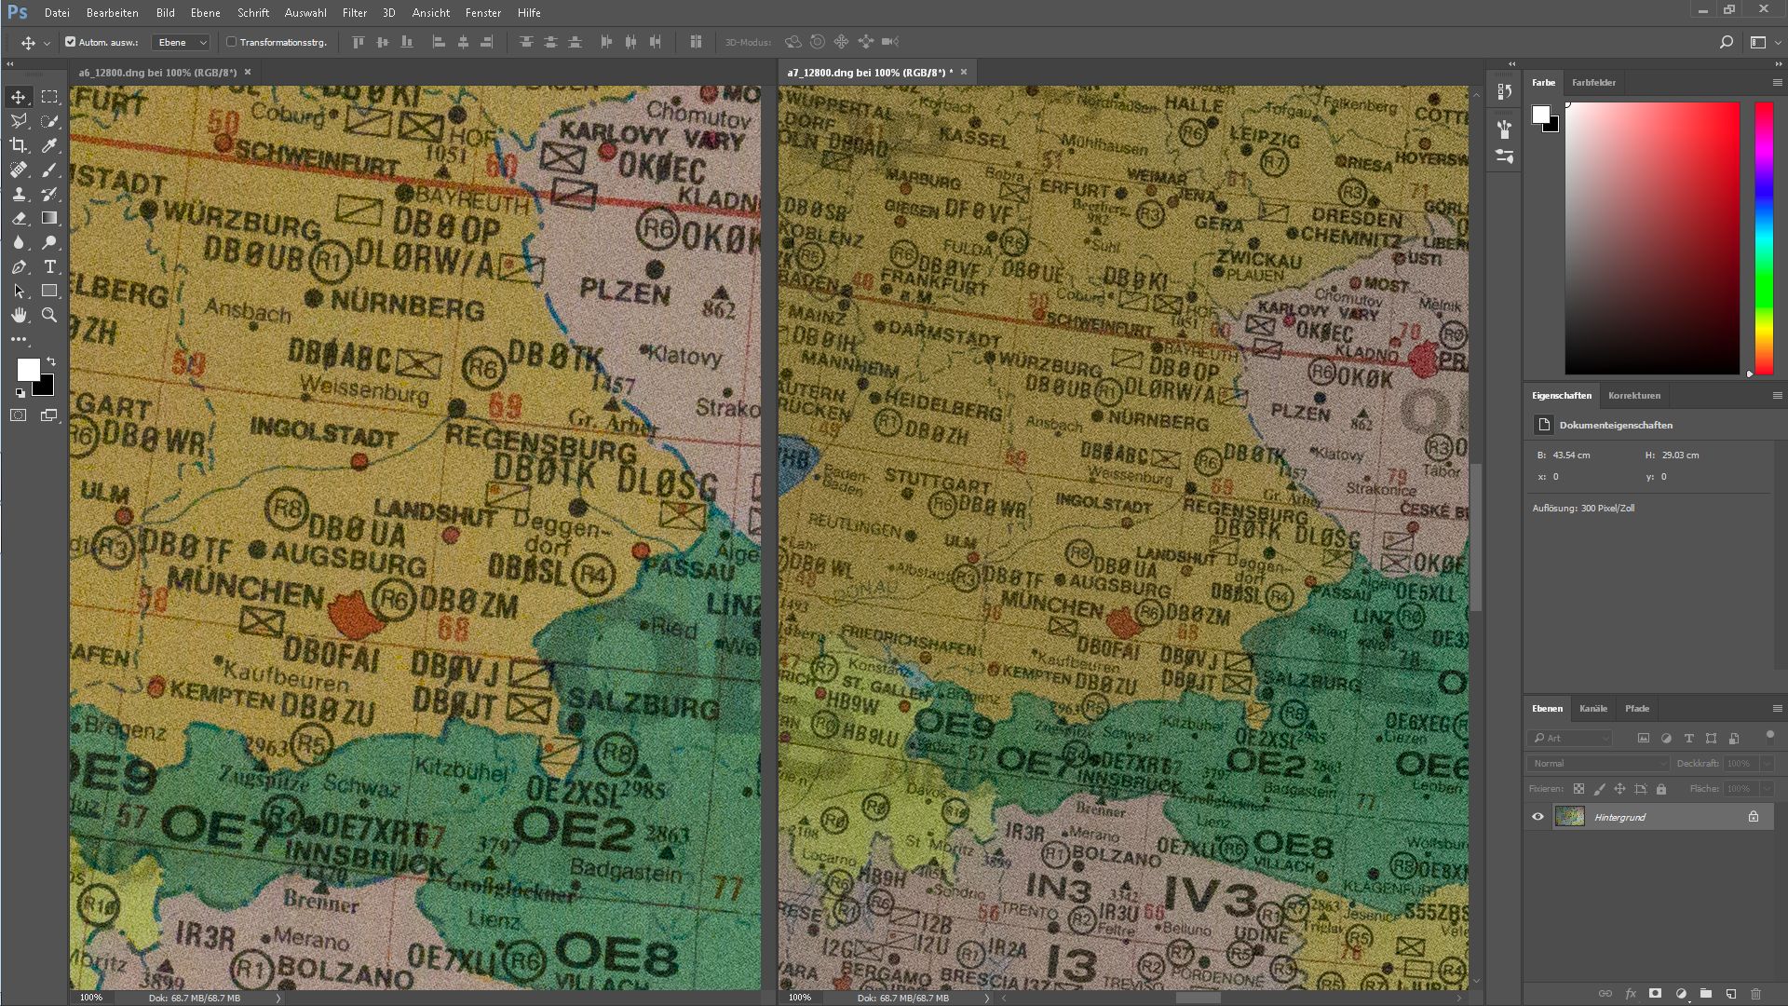Open the Ebenen panel options menu
Image resolution: width=1788 pixels, height=1006 pixels.
click(x=1777, y=709)
